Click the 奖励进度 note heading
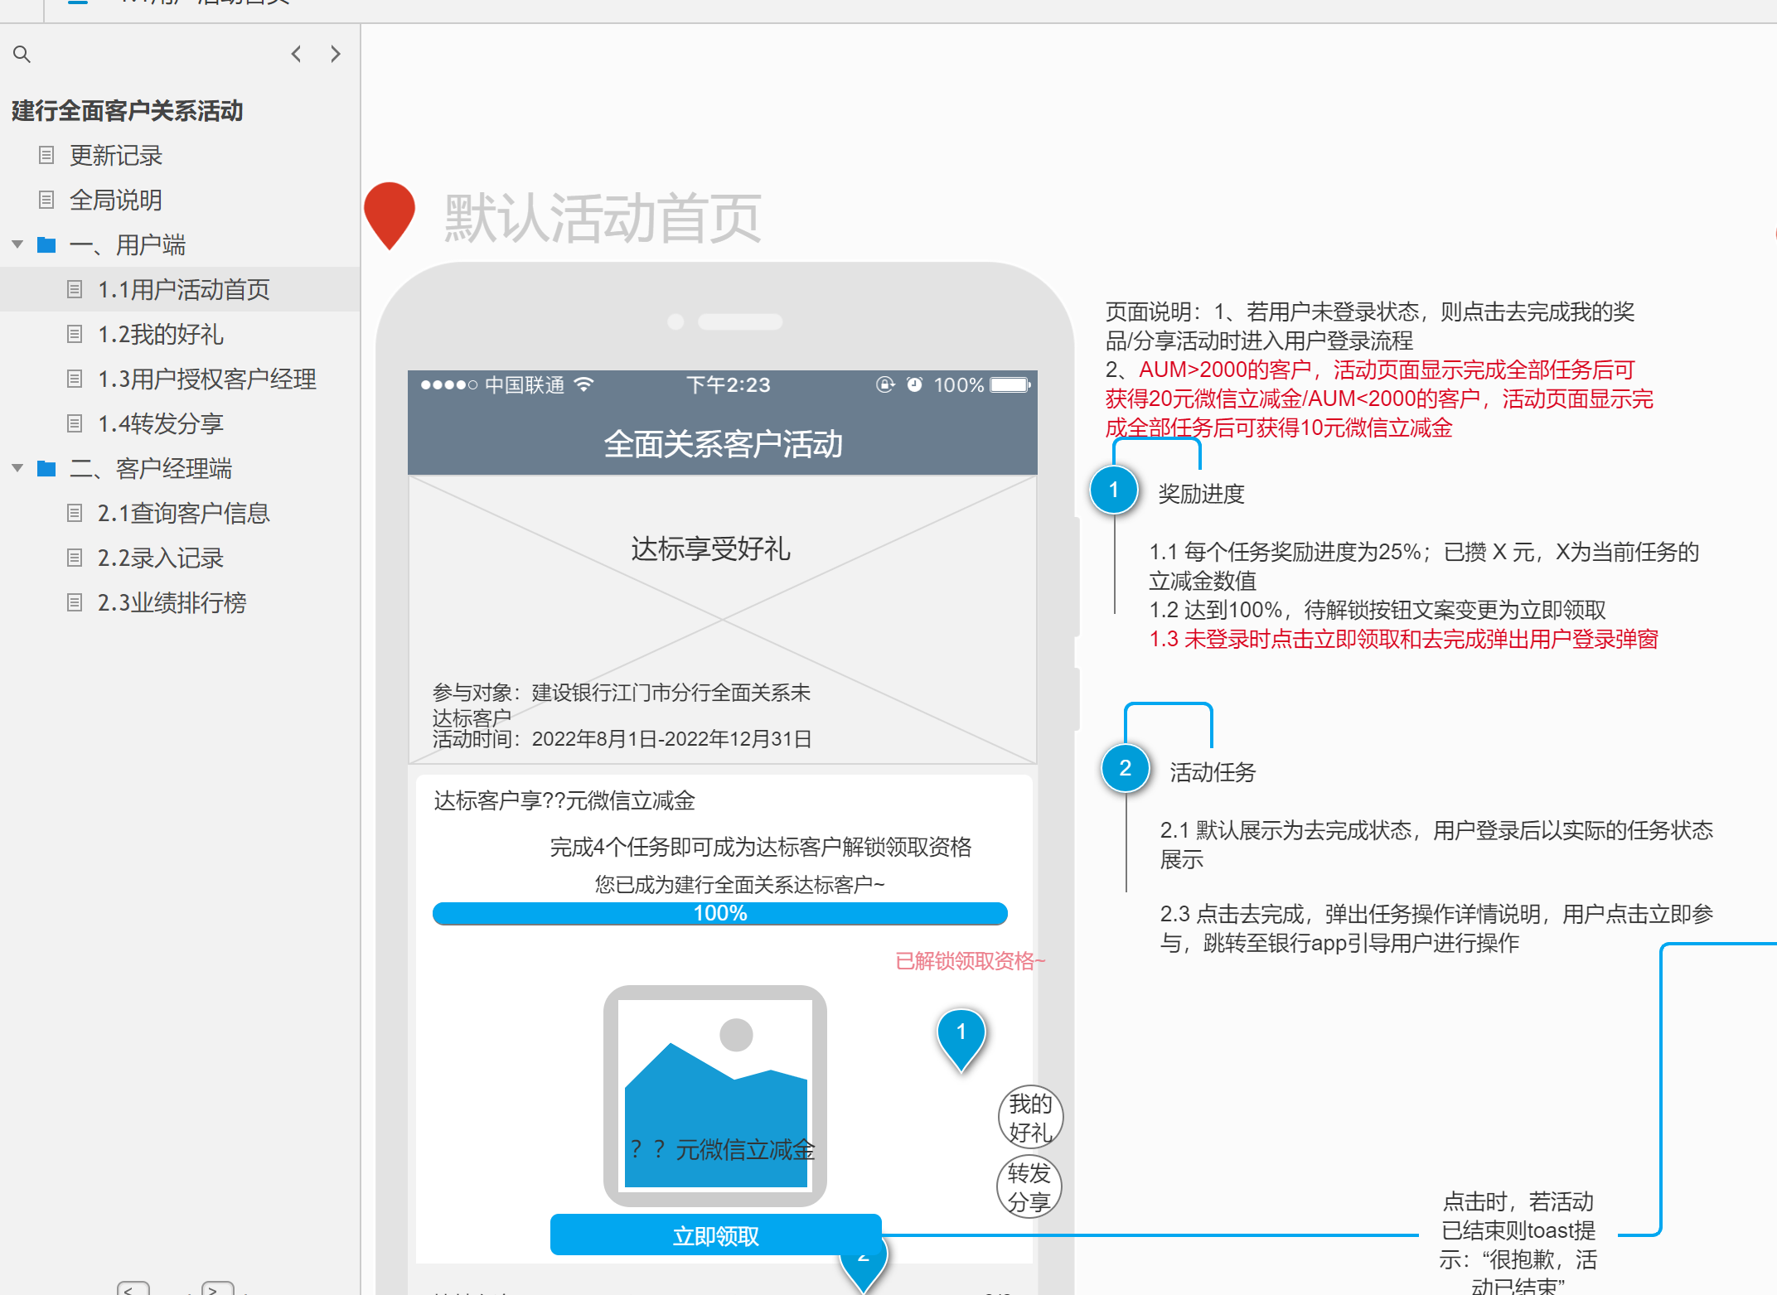1777x1295 pixels. (1201, 494)
